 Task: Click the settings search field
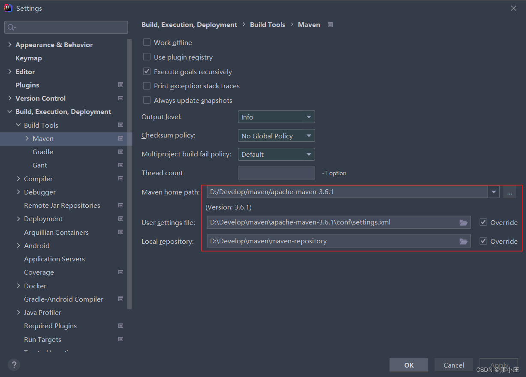(66, 27)
